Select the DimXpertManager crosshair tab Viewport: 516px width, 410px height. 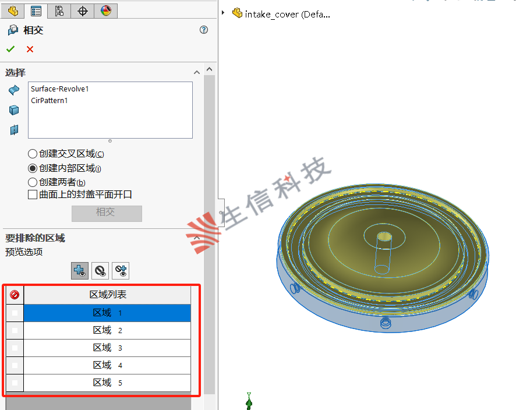click(x=82, y=10)
